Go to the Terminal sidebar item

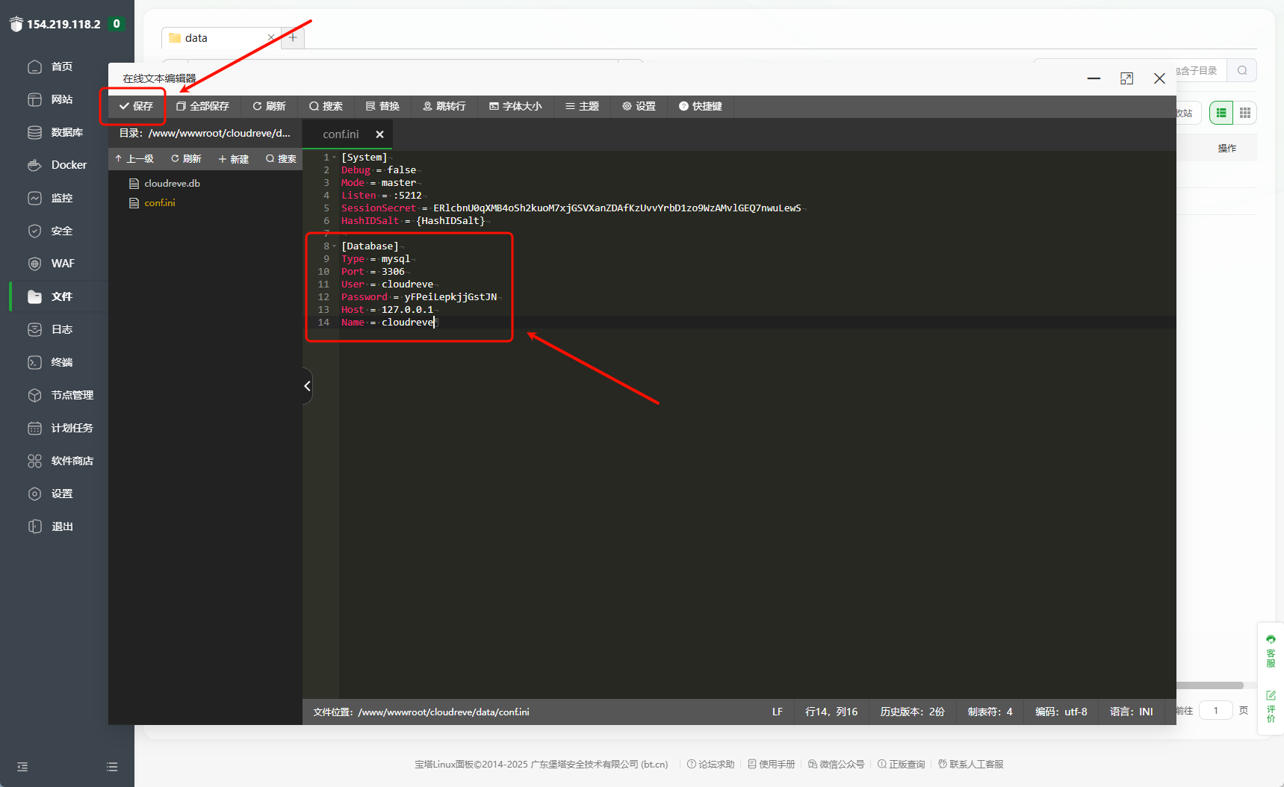pos(61,362)
